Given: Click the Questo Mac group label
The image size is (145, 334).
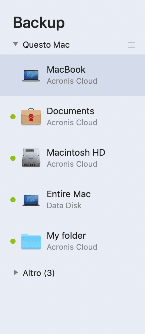Looking at the screenshot, I should click(46, 45).
